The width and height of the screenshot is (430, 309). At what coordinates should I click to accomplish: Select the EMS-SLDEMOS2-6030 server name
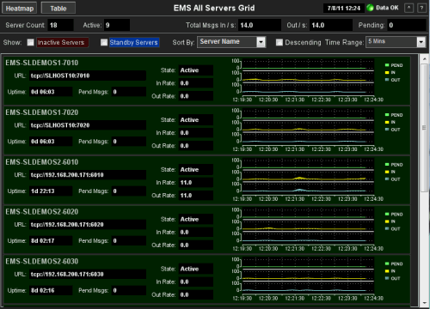click(42, 261)
